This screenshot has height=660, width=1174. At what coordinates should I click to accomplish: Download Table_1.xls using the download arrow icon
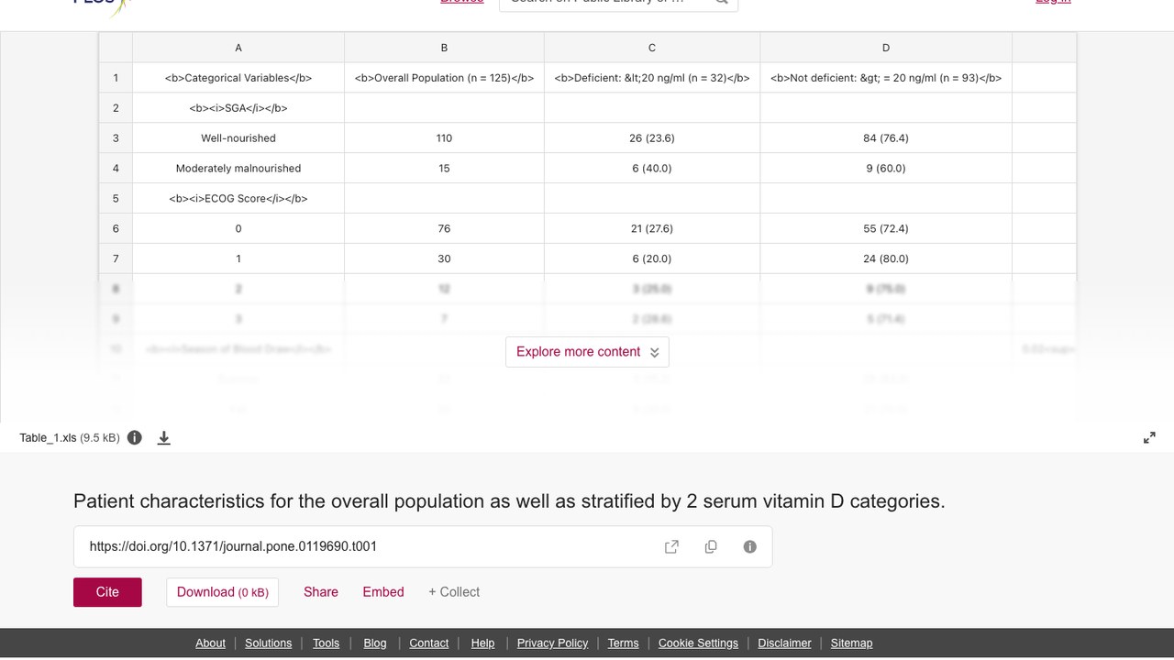(x=164, y=438)
